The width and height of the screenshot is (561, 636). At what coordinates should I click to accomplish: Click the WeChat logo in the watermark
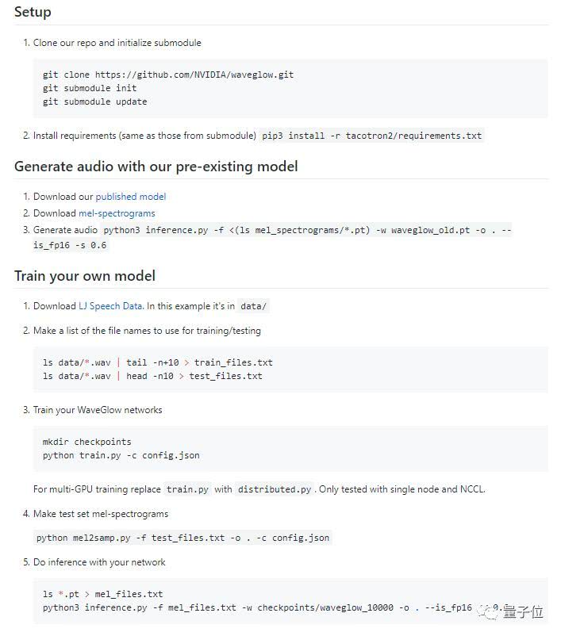click(x=483, y=611)
